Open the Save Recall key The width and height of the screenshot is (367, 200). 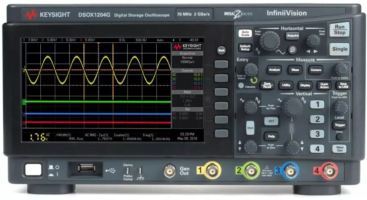267,85
